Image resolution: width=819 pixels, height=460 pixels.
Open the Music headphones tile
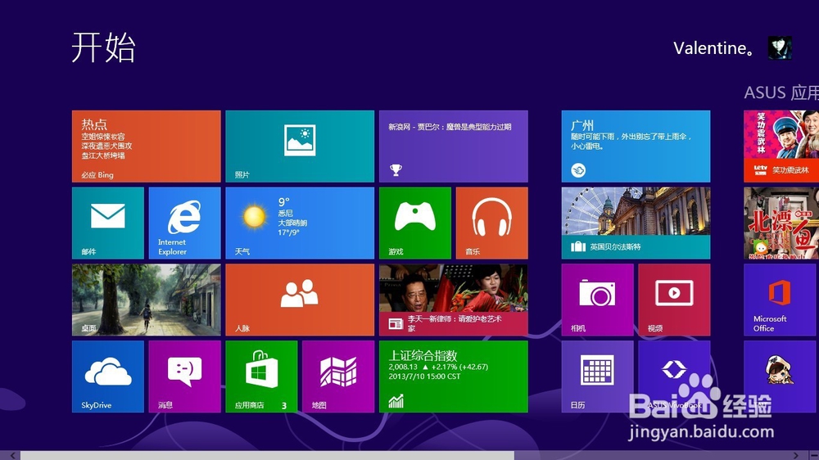click(492, 223)
